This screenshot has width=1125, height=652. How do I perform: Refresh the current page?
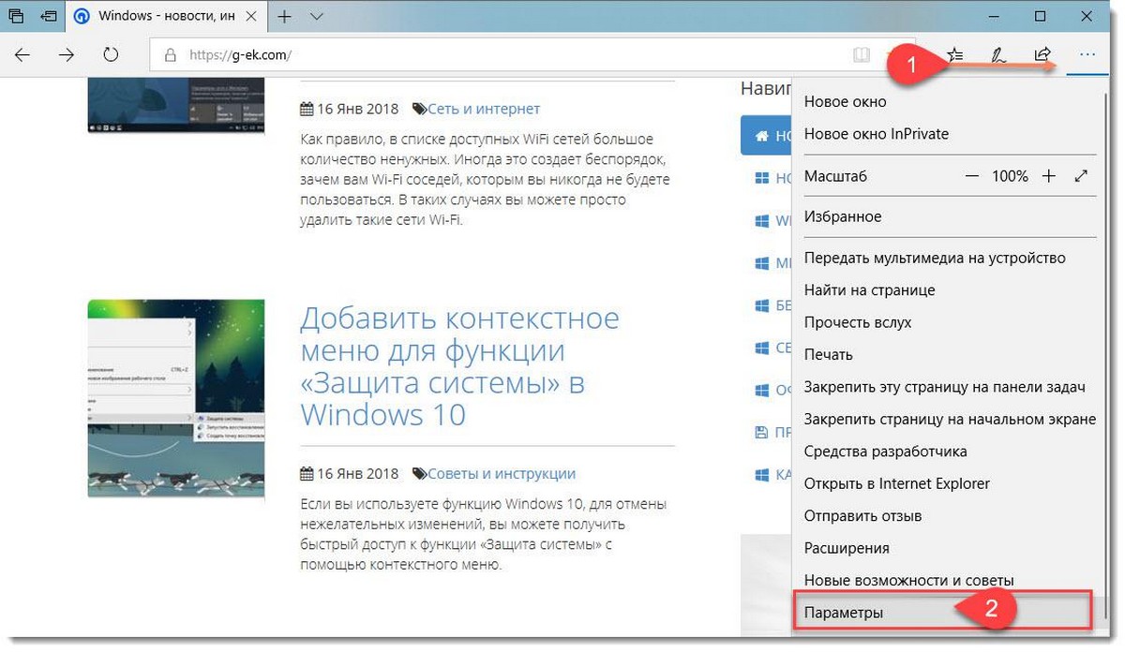click(x=111, y=55)
